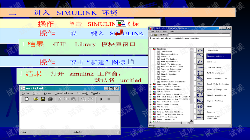Click tree scrollbar down arrow button
The height and width of the screenshot is (140, 250).
[x=191, y=120]
